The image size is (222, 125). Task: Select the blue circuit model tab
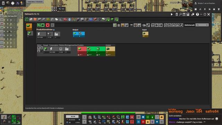(91, 19)
